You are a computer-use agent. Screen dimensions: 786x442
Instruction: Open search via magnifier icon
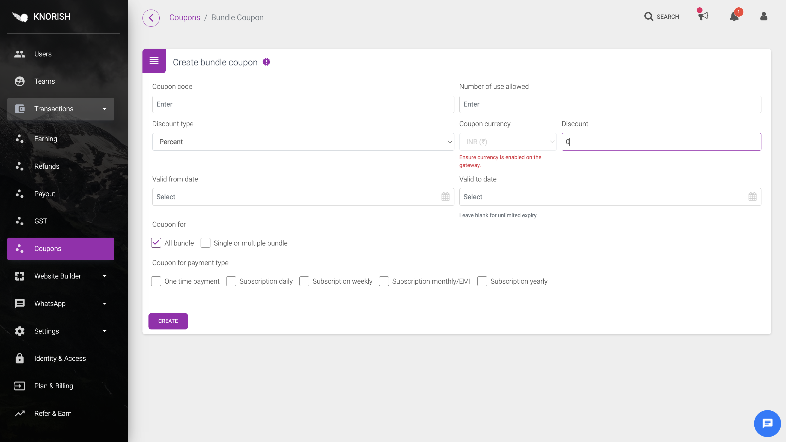[x=649, y=16]
